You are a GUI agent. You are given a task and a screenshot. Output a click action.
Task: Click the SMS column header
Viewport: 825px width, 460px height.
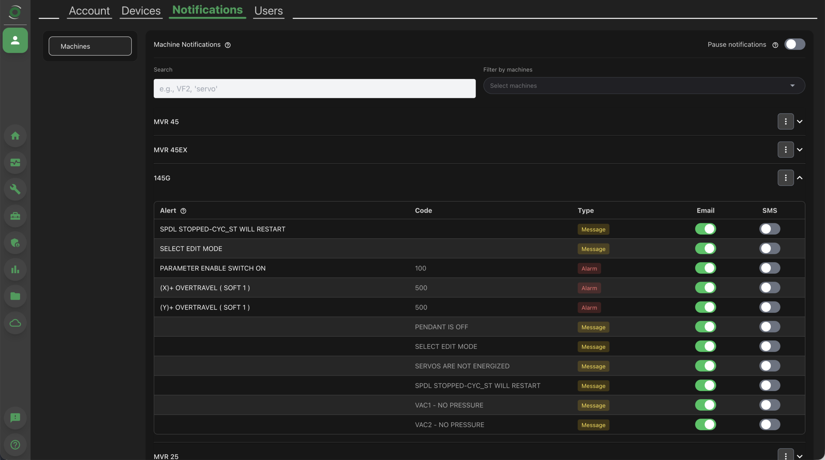click(x=770, y=211)
